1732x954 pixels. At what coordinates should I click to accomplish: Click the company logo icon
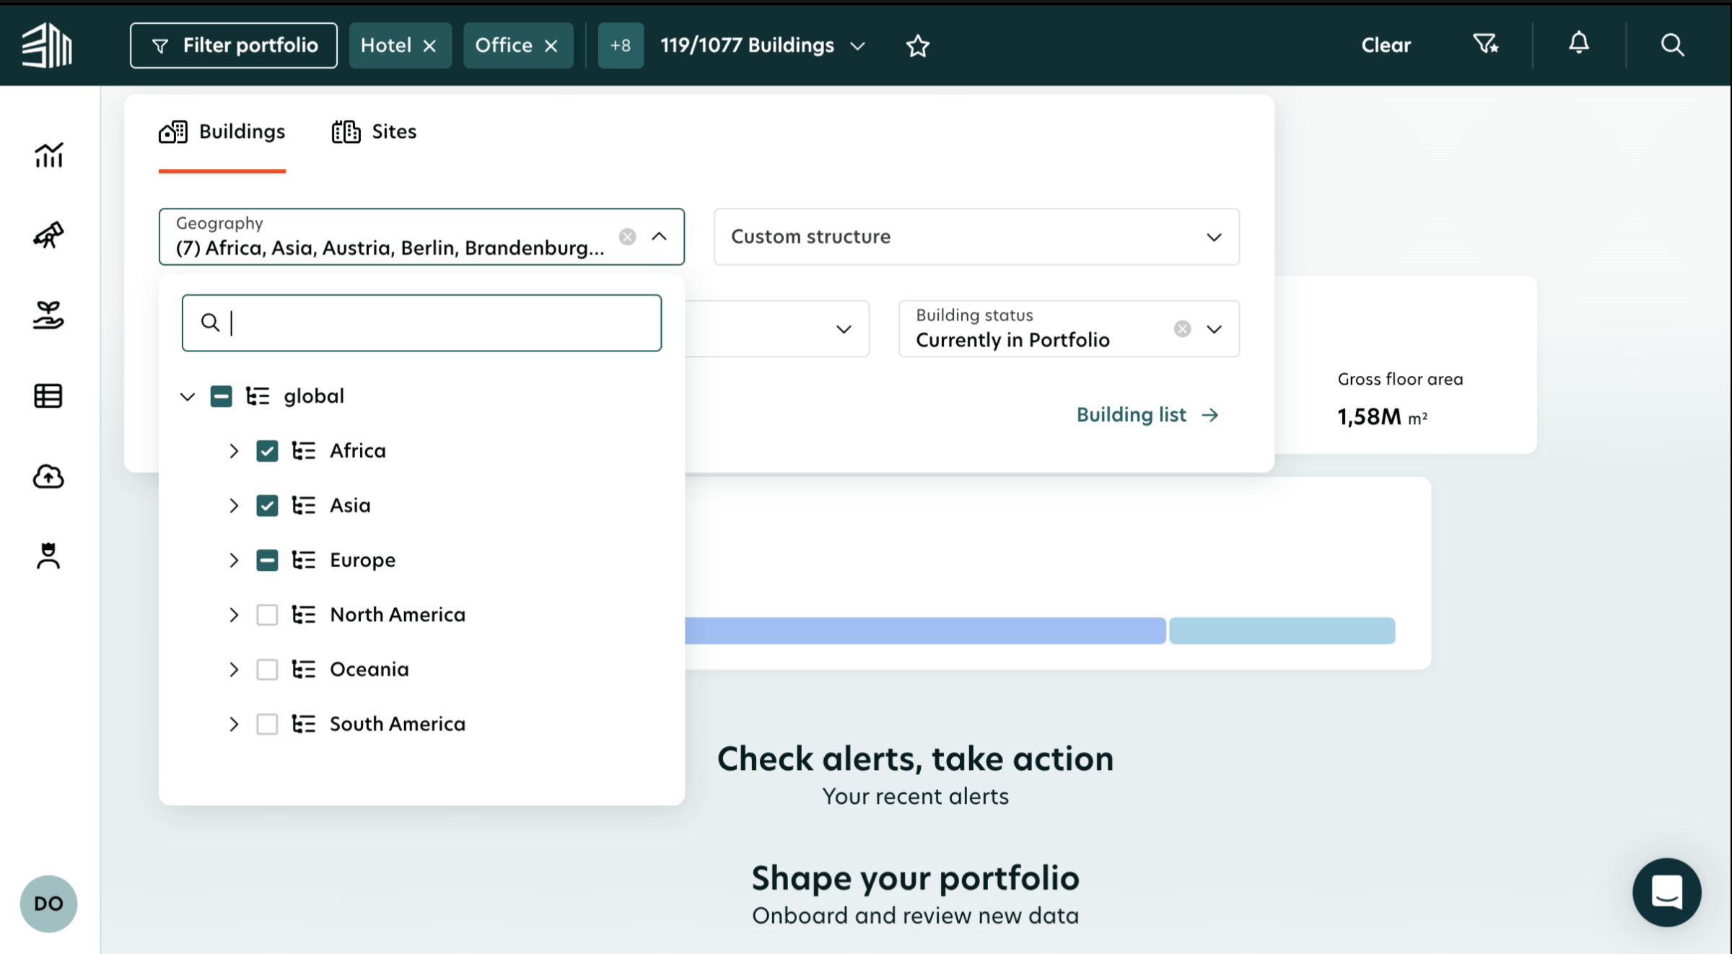pyautogui.click(x=47, y=45)
